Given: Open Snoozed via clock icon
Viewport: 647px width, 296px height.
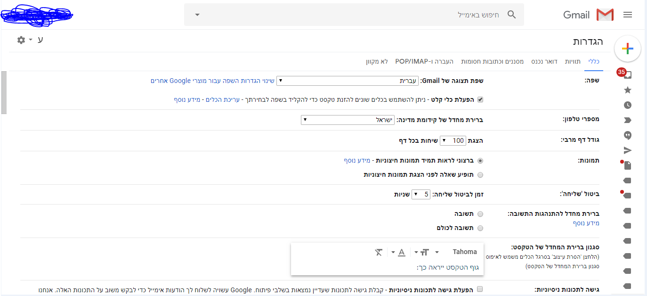Looking at the screenshot, I should [x=627, y=105].
